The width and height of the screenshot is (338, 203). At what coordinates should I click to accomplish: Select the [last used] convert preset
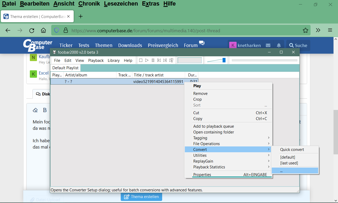(x=295, y=163)
